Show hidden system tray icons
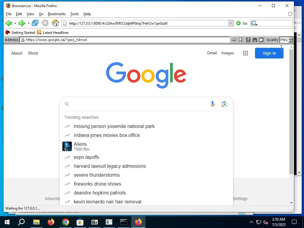 coord(251,222)
